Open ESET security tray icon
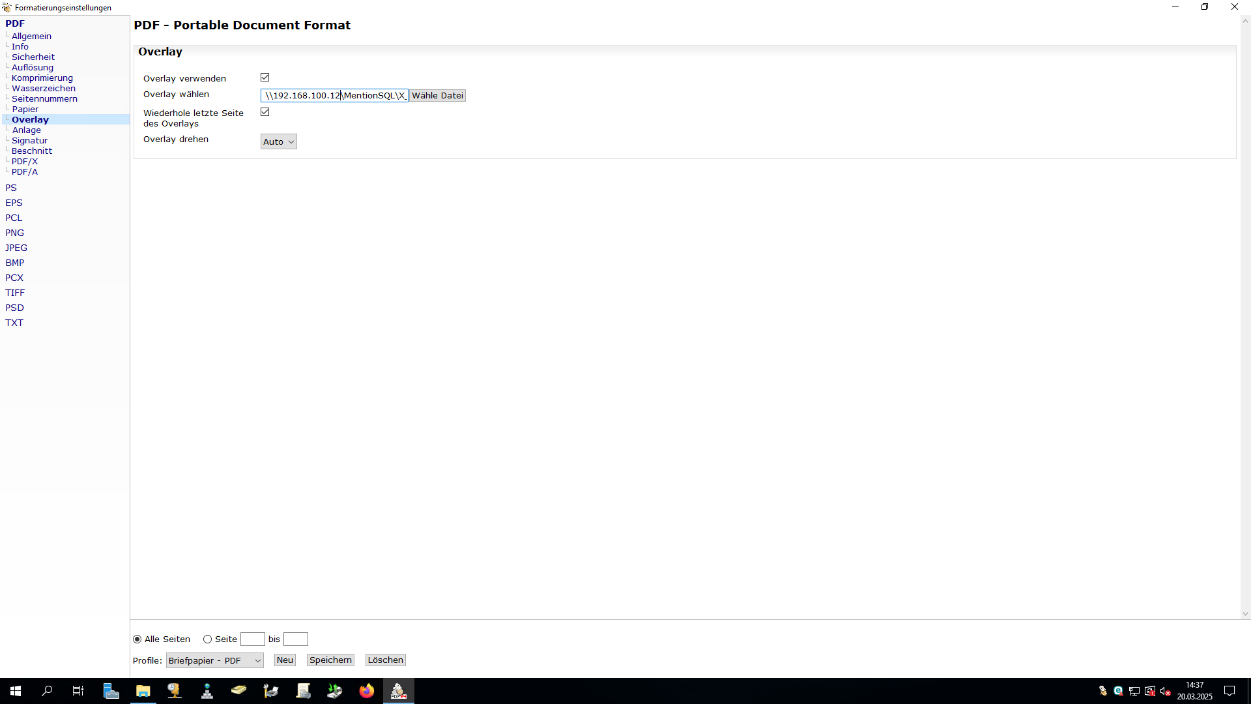Screen dimensions: 1251x704 pyautogui.click(x=1118, y=691)
